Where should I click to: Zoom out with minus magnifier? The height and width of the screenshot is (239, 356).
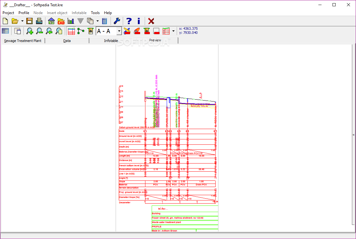39,31
